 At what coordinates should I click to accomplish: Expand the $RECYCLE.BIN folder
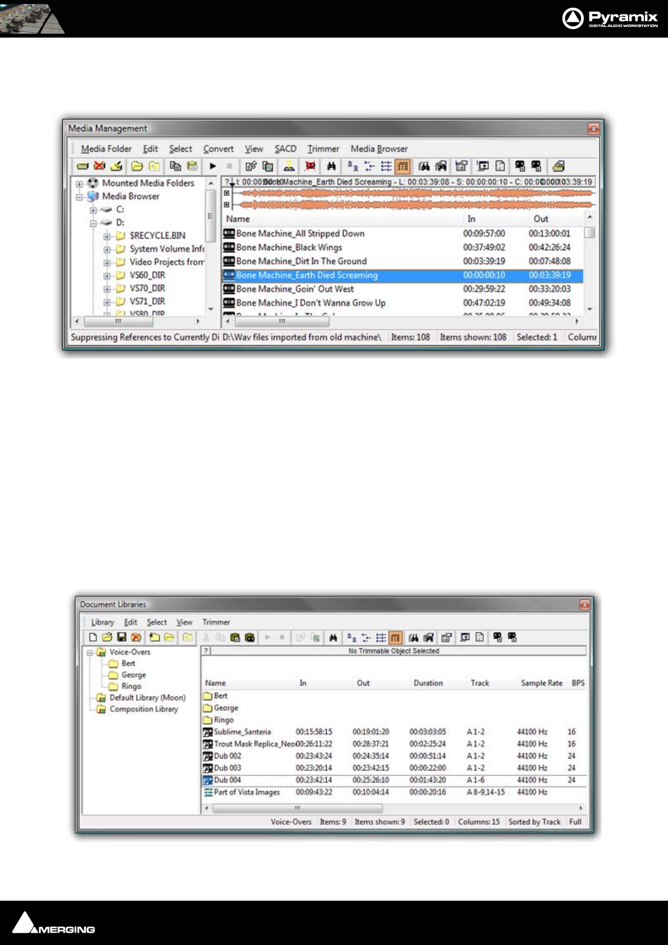pos(107,236)
